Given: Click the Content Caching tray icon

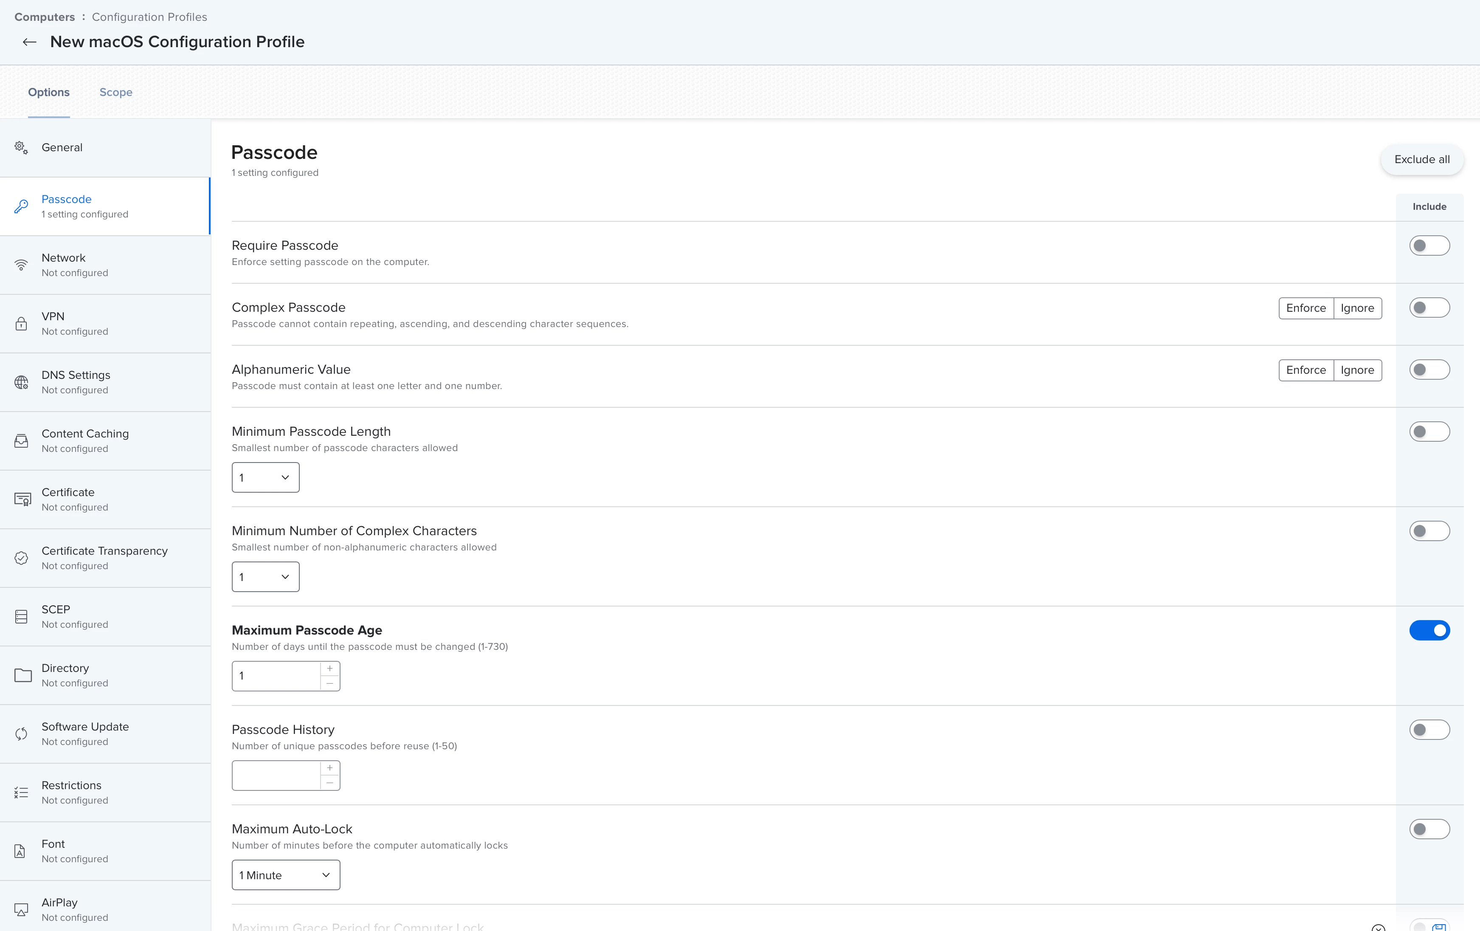Looking at the screenshot, I should (21, 441).
